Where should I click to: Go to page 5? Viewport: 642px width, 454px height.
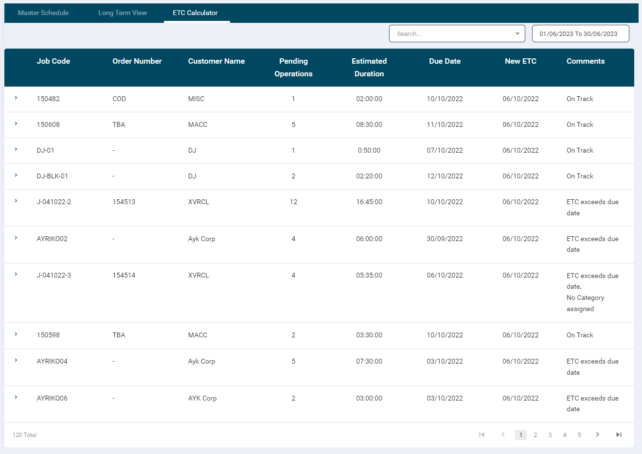(579, 435)
